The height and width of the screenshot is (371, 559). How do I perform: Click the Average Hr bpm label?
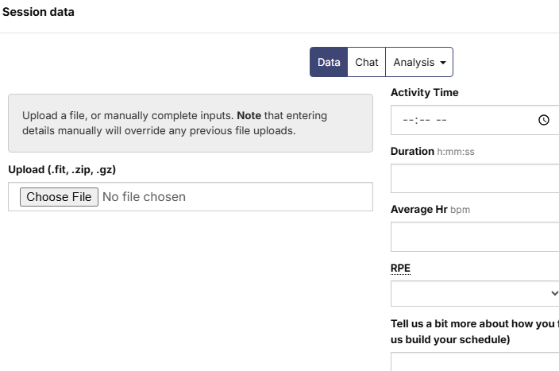click(430, 210)
